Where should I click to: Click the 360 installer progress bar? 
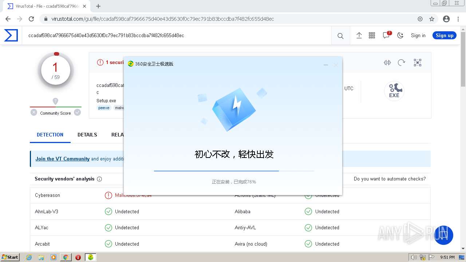(234, 171)
